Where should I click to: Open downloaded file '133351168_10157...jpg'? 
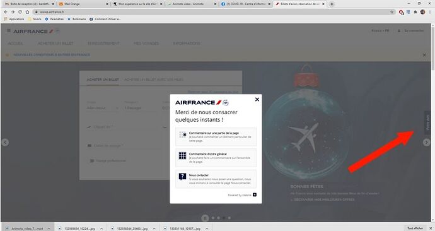[x=182, y=228]
